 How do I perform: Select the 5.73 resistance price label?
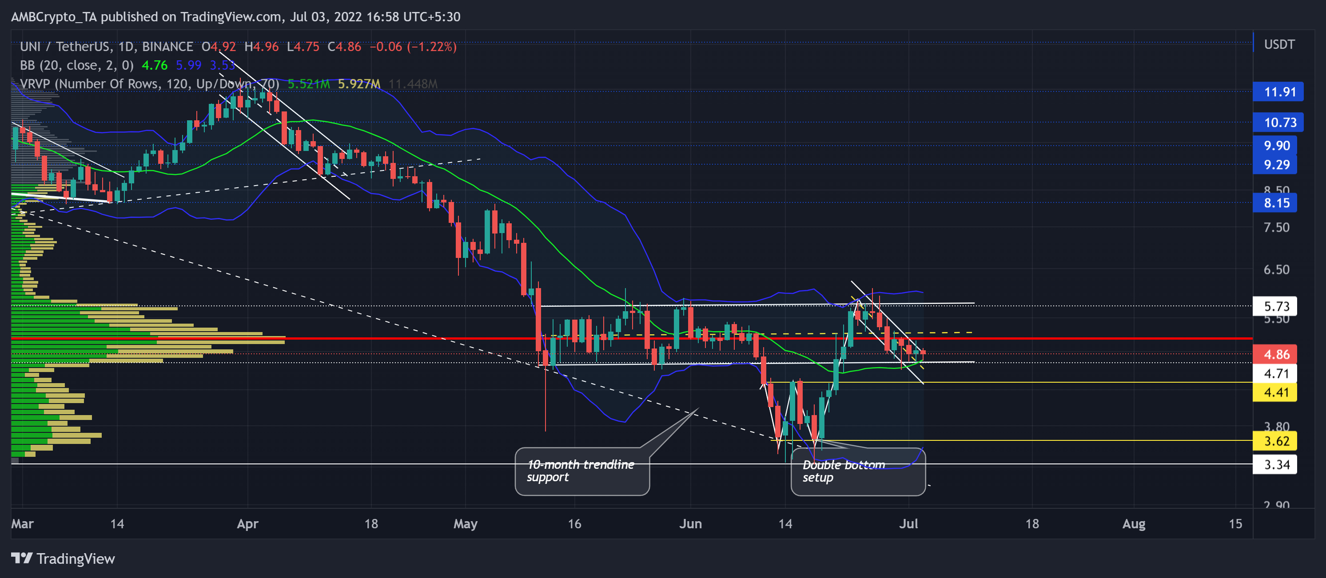(1278, 306)
